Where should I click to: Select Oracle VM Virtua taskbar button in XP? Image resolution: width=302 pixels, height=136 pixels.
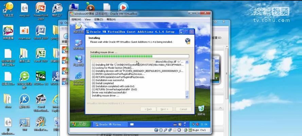click(110, 124)
